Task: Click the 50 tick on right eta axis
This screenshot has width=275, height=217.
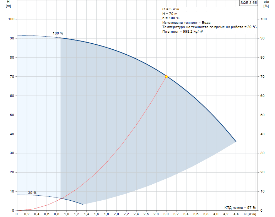Action: point(264,115)
